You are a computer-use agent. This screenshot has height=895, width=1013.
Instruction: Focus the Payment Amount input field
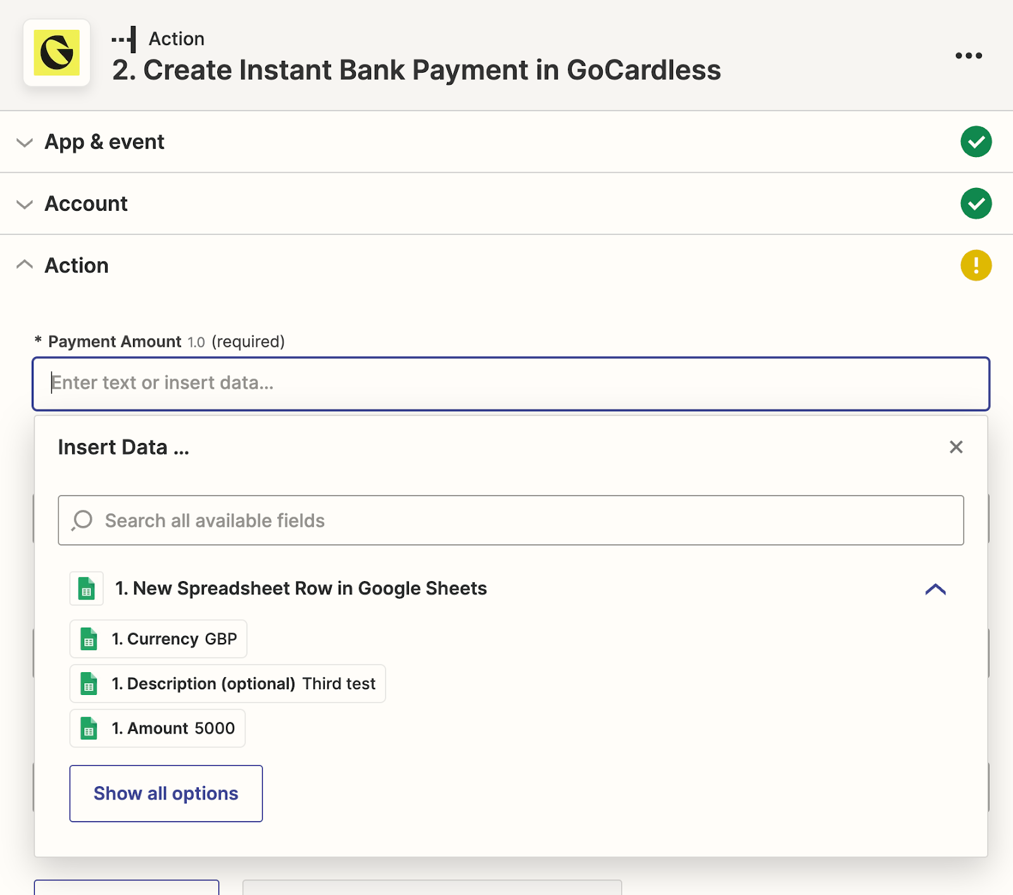coord(510,384)
